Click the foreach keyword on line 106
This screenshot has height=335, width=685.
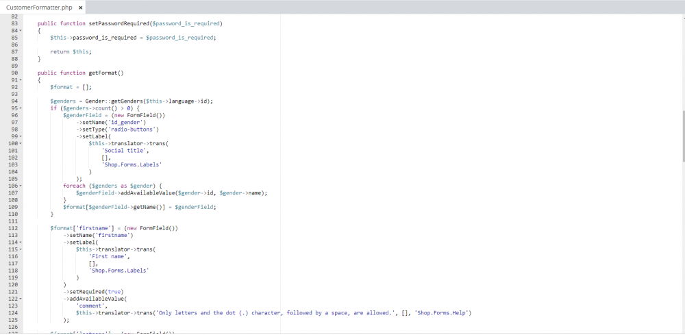point(74,186)
